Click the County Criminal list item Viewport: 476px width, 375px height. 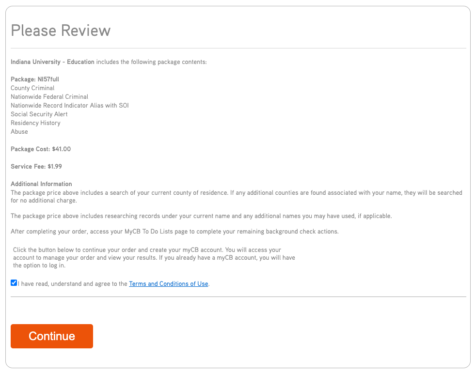(32, 88)
